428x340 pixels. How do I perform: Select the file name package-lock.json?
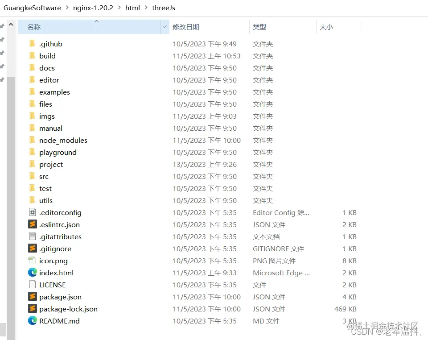point(68,309)
